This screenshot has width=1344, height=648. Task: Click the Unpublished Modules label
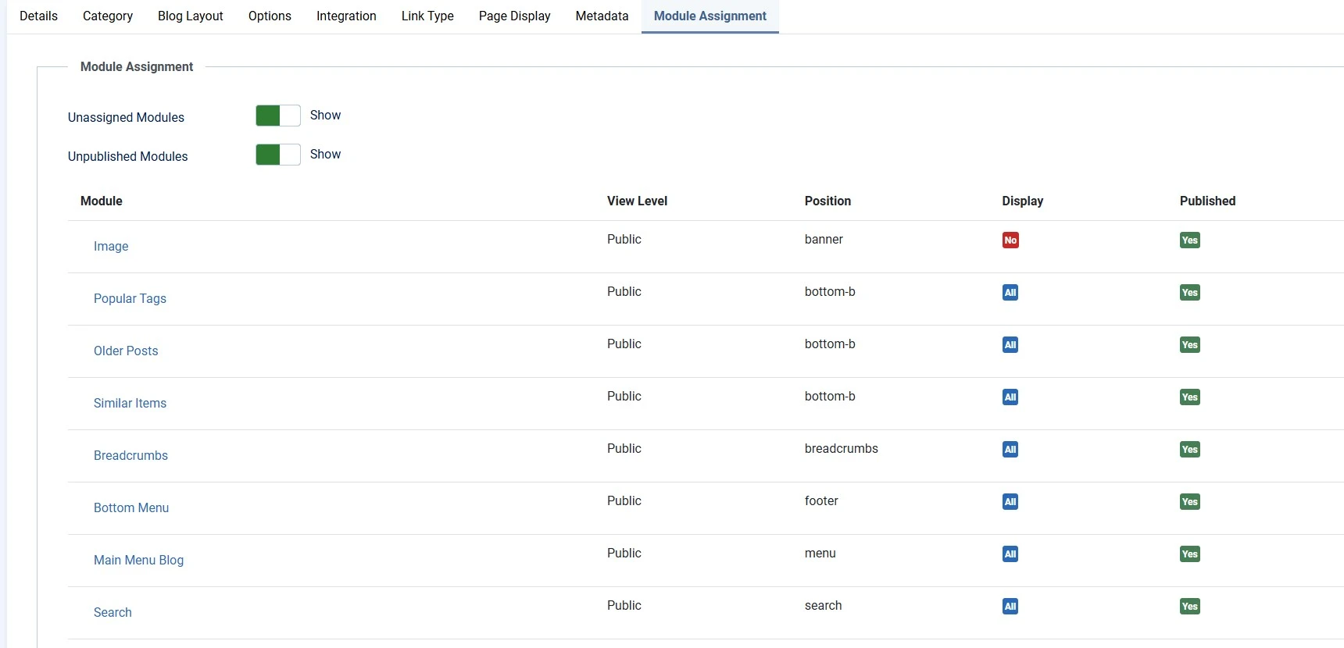tap(127, 157)
